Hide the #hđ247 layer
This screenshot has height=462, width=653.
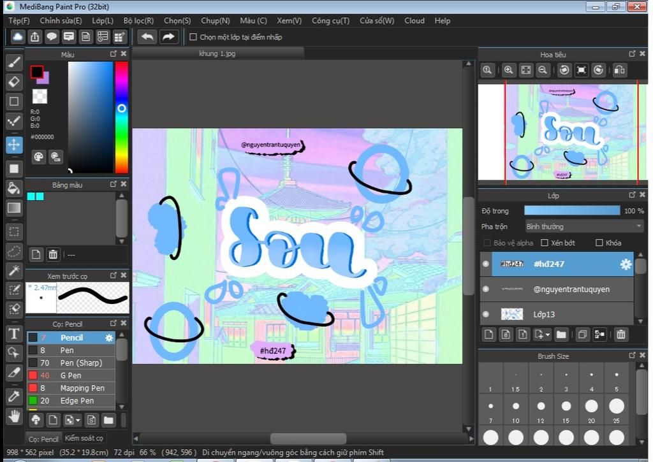tap(485, 264)
